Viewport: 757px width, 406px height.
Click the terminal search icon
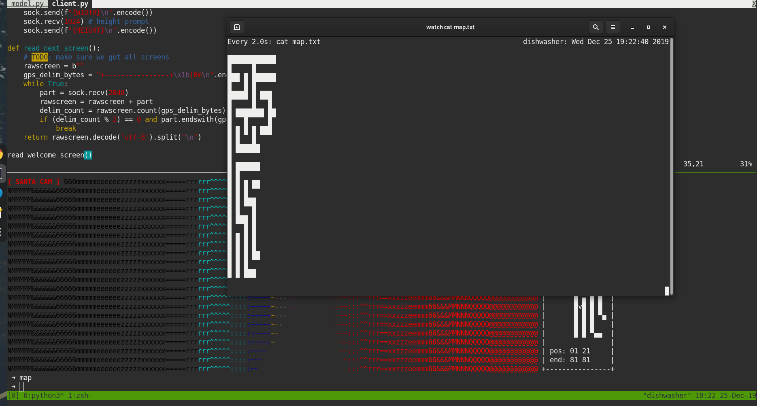(x=595, y=27)
